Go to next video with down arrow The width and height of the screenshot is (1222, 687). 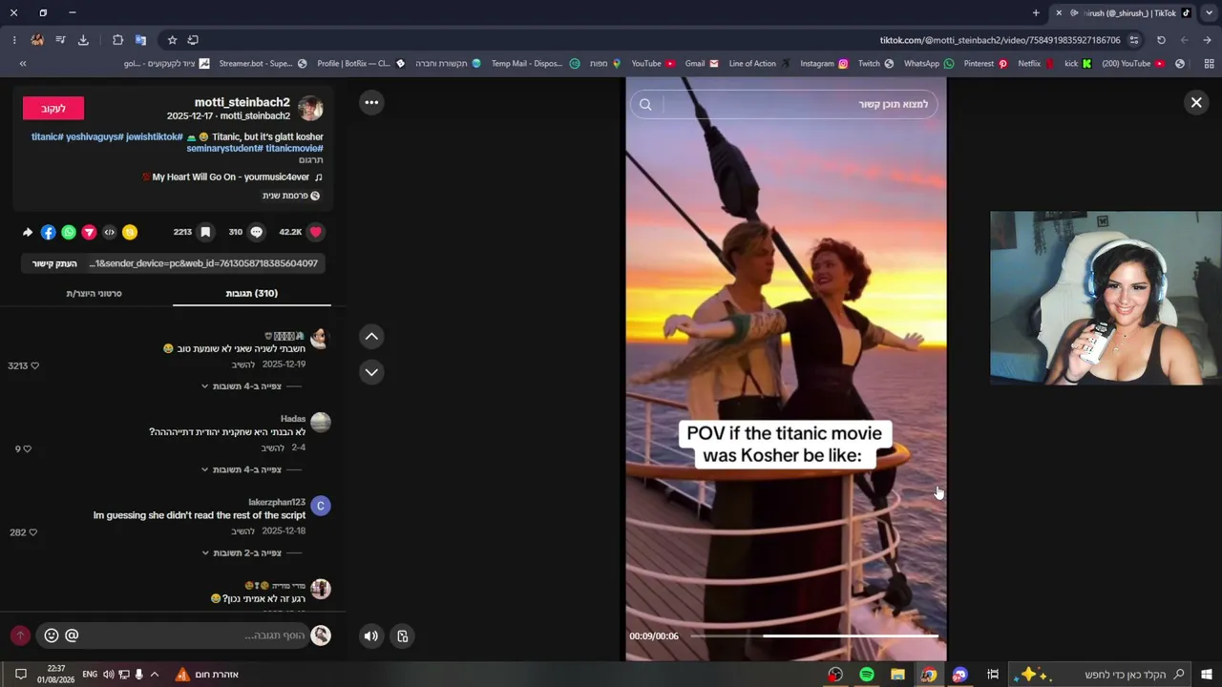pos(371,372)
